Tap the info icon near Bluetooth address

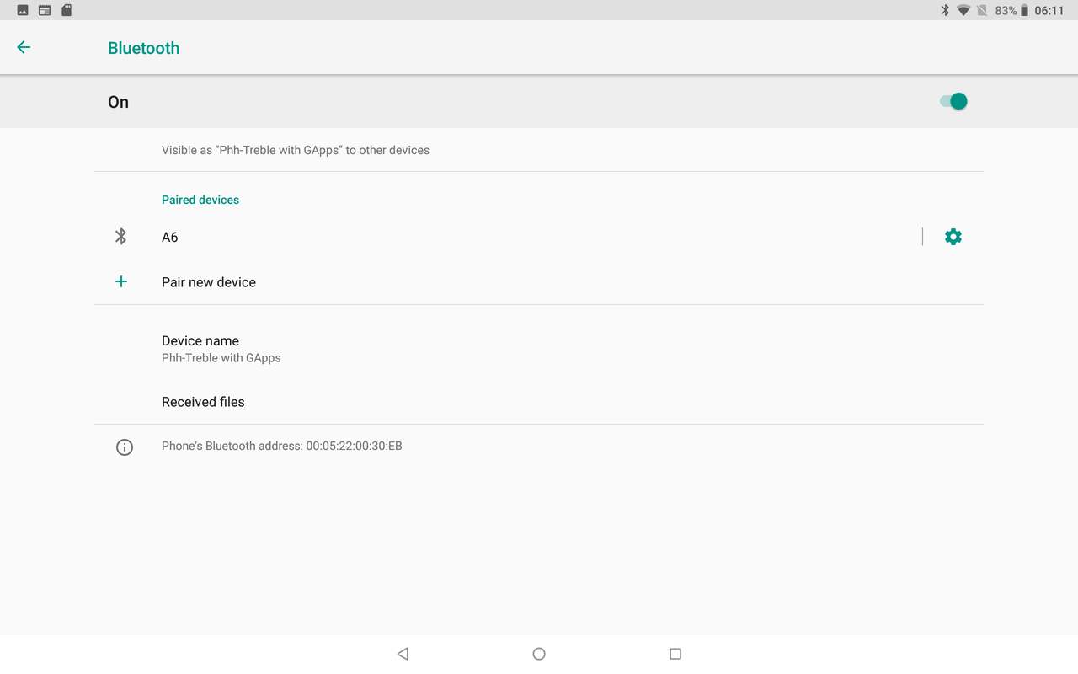click(x=125, y=447)
